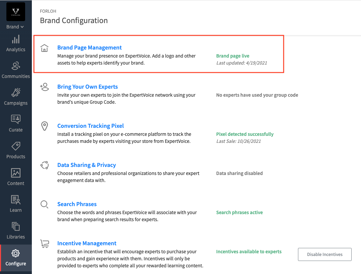Select the Curate sidebar icon
The height and width of the screenshot is (274, 361).
(x=16, y=119)
